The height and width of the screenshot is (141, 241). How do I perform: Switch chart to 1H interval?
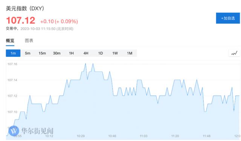coord(71,53)
